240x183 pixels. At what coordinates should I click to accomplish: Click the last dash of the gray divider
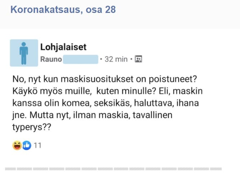point(216,169)
